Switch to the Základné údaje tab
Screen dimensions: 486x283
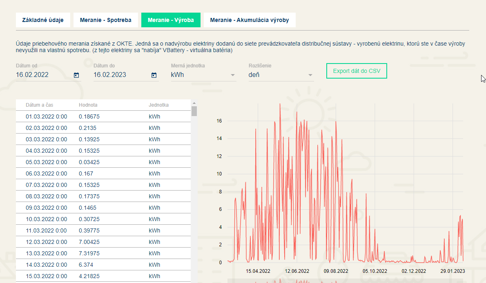[43, 20]
